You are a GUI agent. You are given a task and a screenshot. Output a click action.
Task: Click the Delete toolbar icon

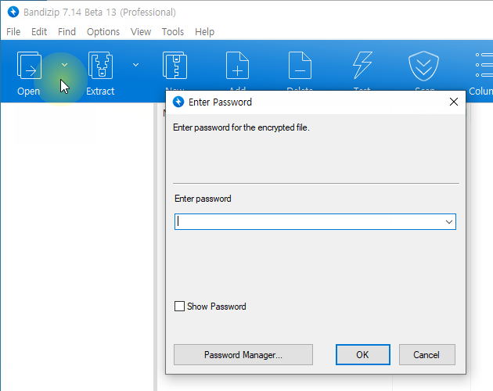pos(300,67)
